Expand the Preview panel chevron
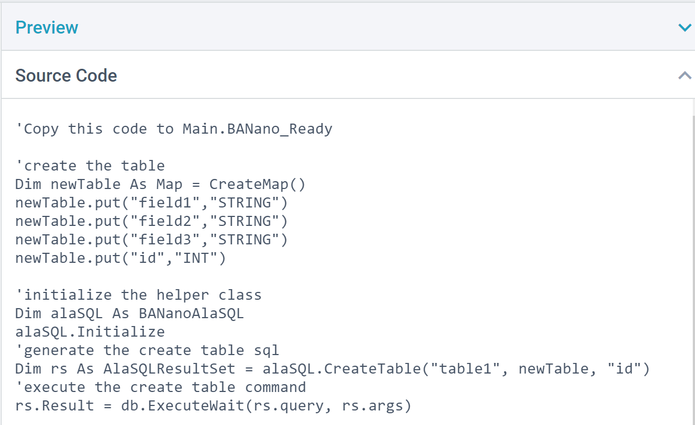This screenshot has height=425, width=695. pyautogui.click(x=684, y=27)
